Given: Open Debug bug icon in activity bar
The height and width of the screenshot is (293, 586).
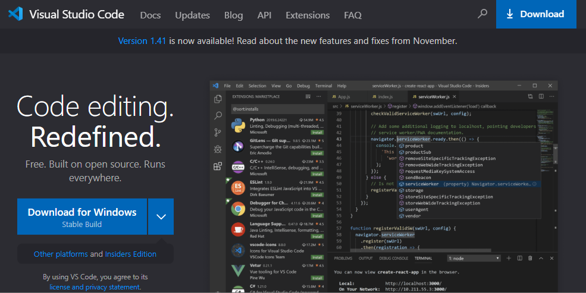Looking at the screenshot, I should [x=218, y=149].
